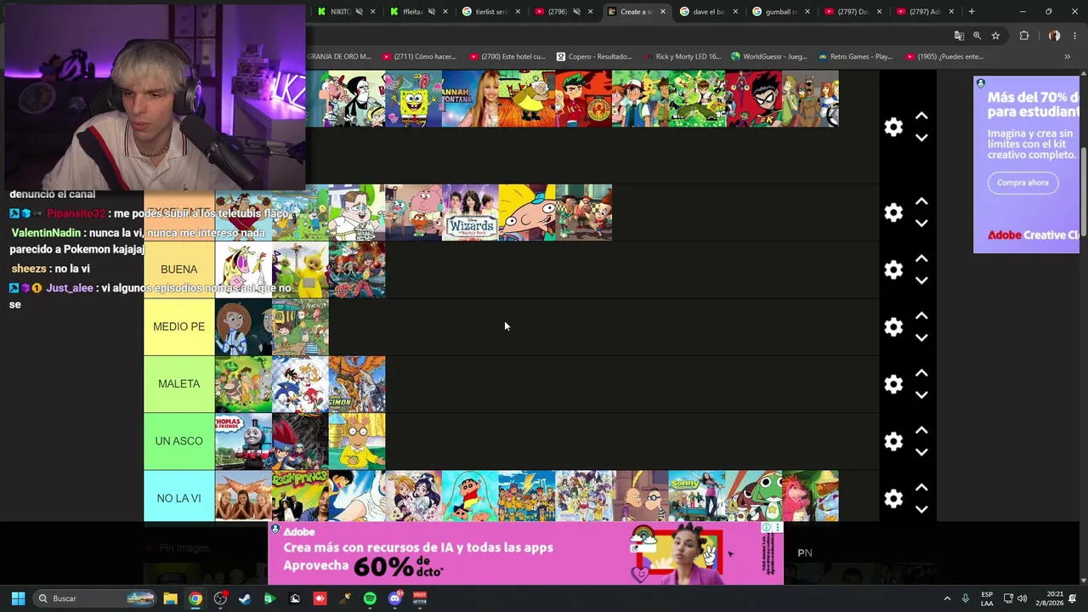
Task: Click the UN ASCO tier label
Action: (178, 441)
